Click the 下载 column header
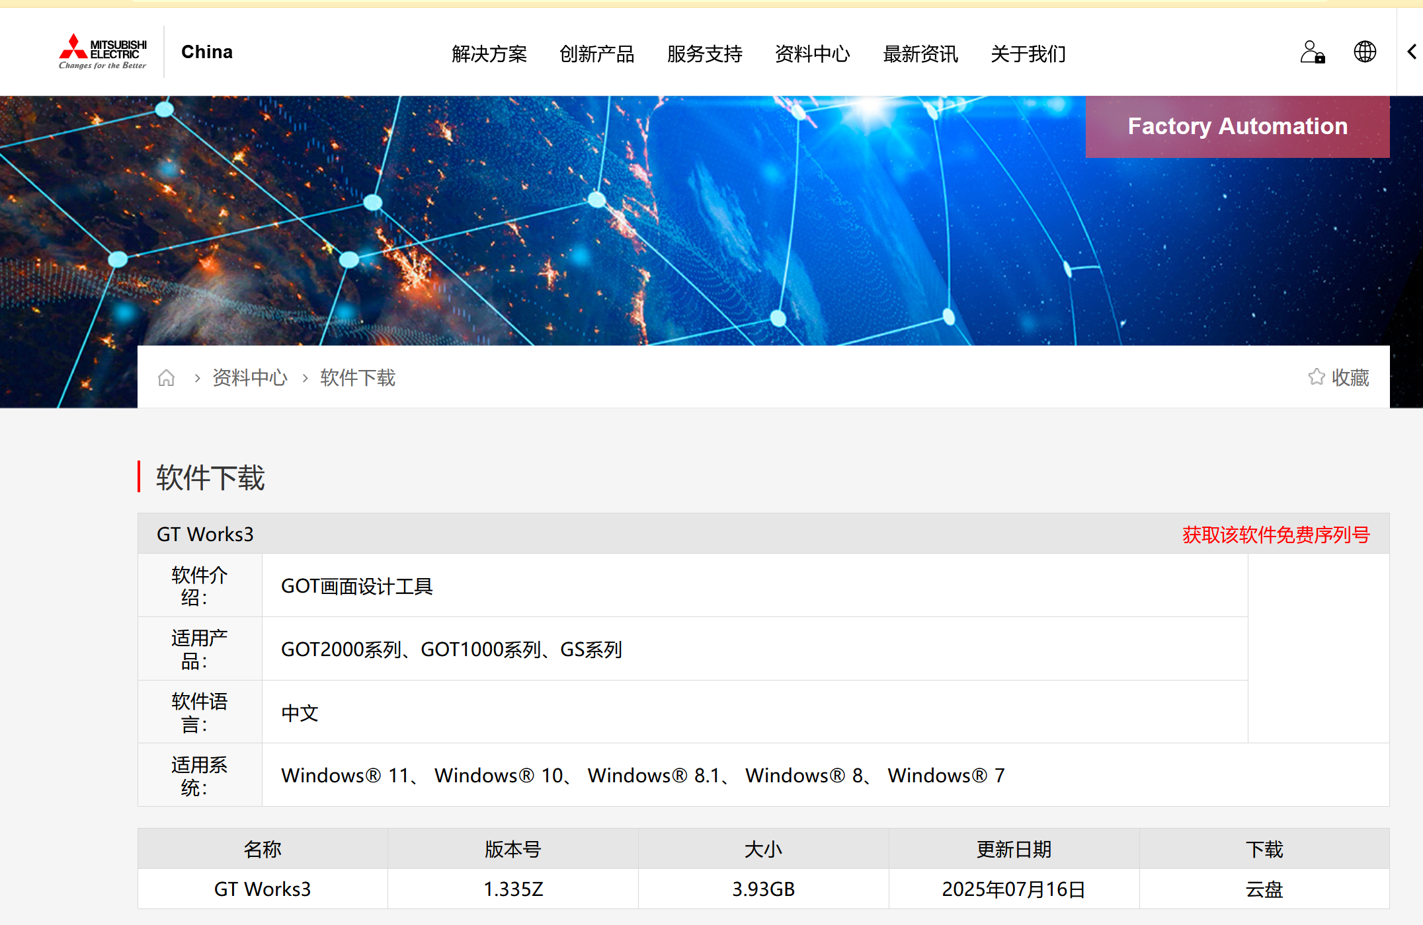Viewport: 1423px width, 925px height. pyautogui.click(x=1264, y=849)
